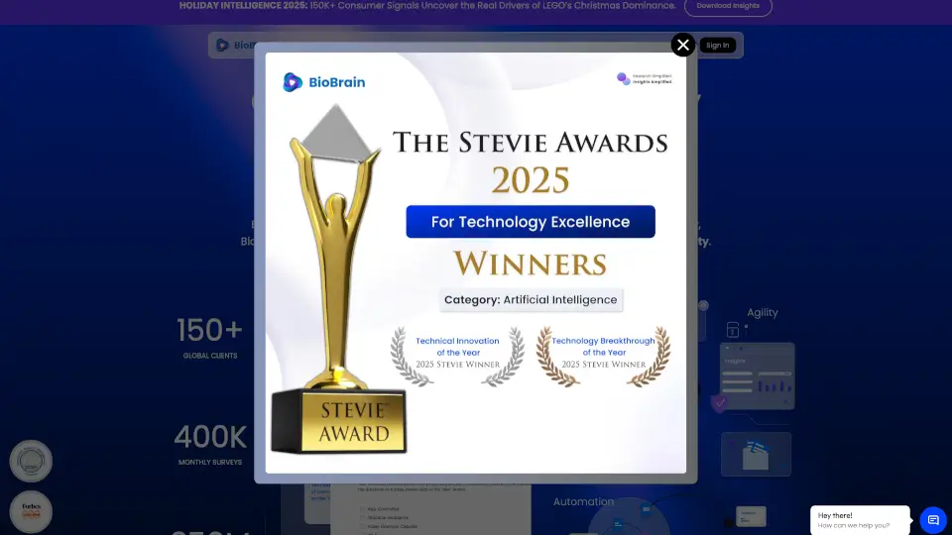Click the folder icon card under Agility
Viewport: 952px width, 535px height.
coord(756,455)
